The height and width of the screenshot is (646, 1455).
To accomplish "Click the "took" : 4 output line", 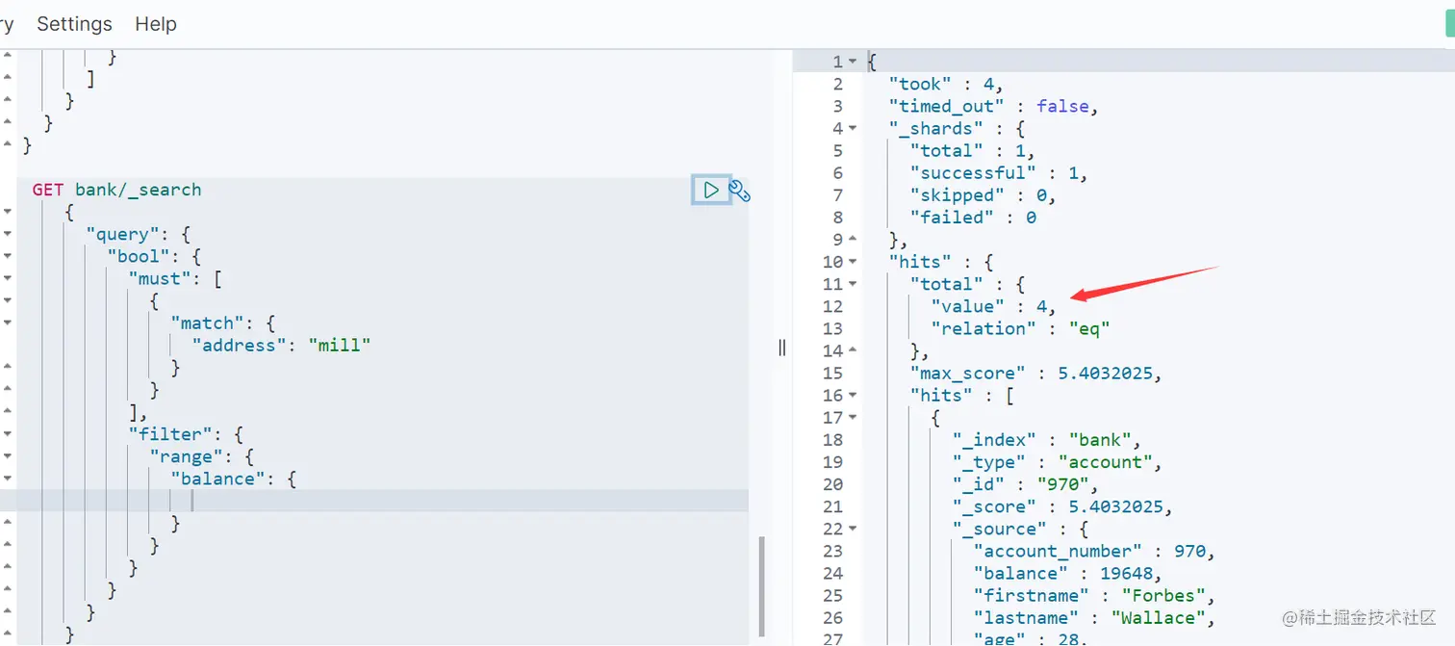I will [946, 85].
